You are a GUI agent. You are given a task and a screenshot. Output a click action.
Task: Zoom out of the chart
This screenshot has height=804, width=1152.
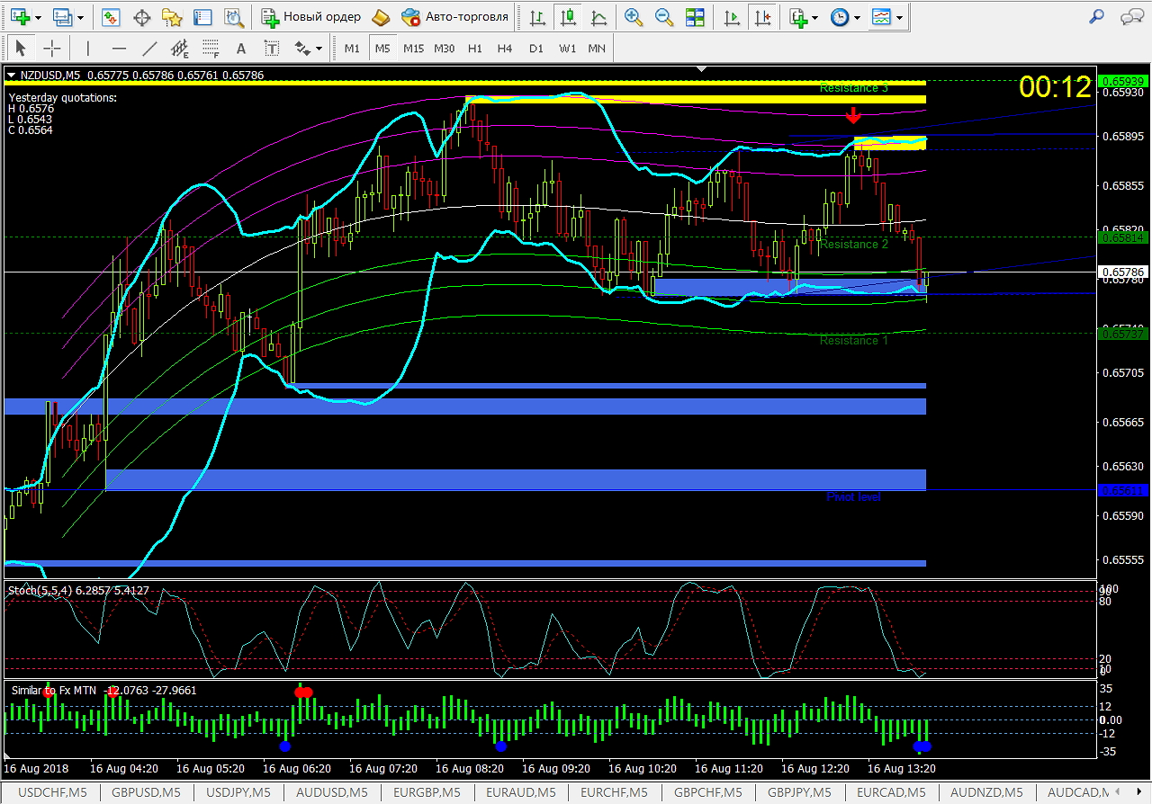coord(664,16)
